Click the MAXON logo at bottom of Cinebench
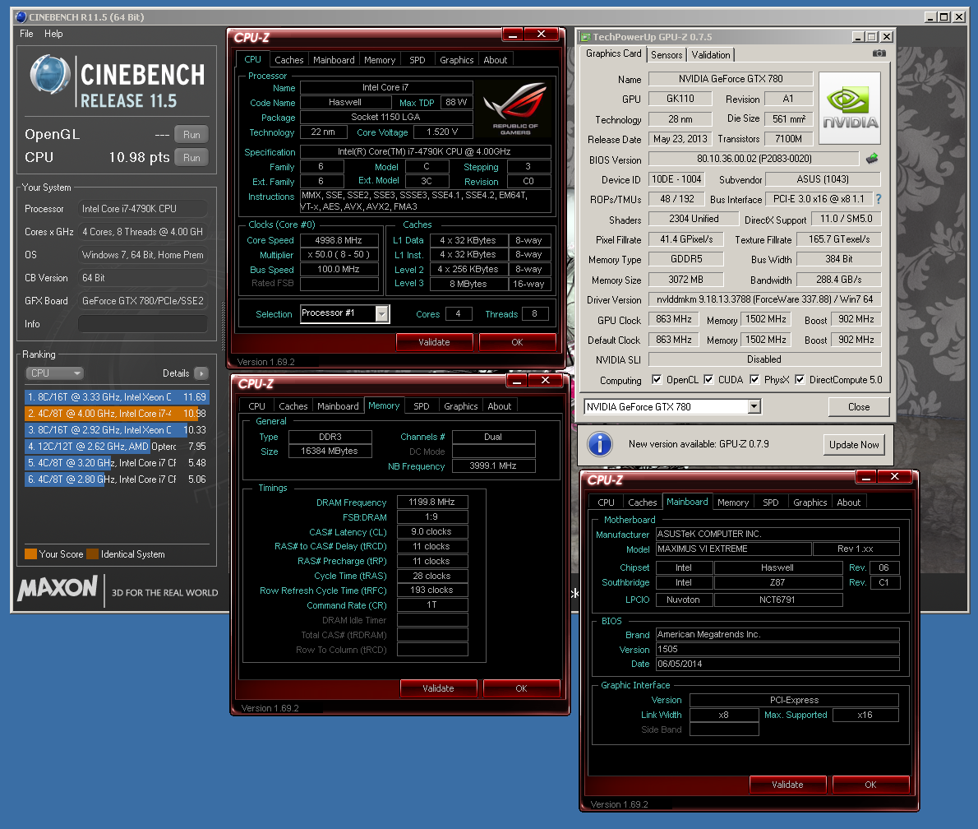The width and height of the screenshot is (978, 829). tap(58, 588)
